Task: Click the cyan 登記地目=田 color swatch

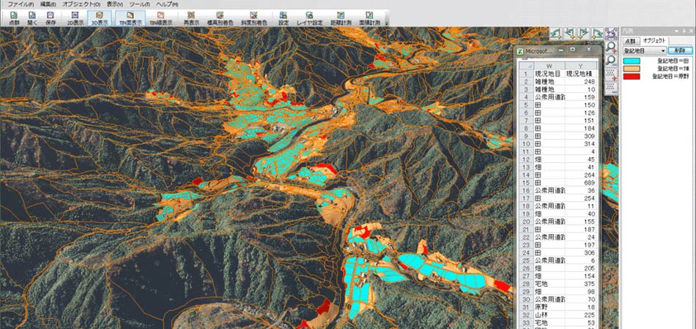Action: click(632, 62)
